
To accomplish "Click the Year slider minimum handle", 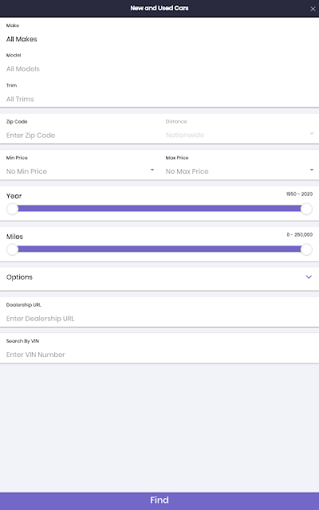I will point(13,209).
